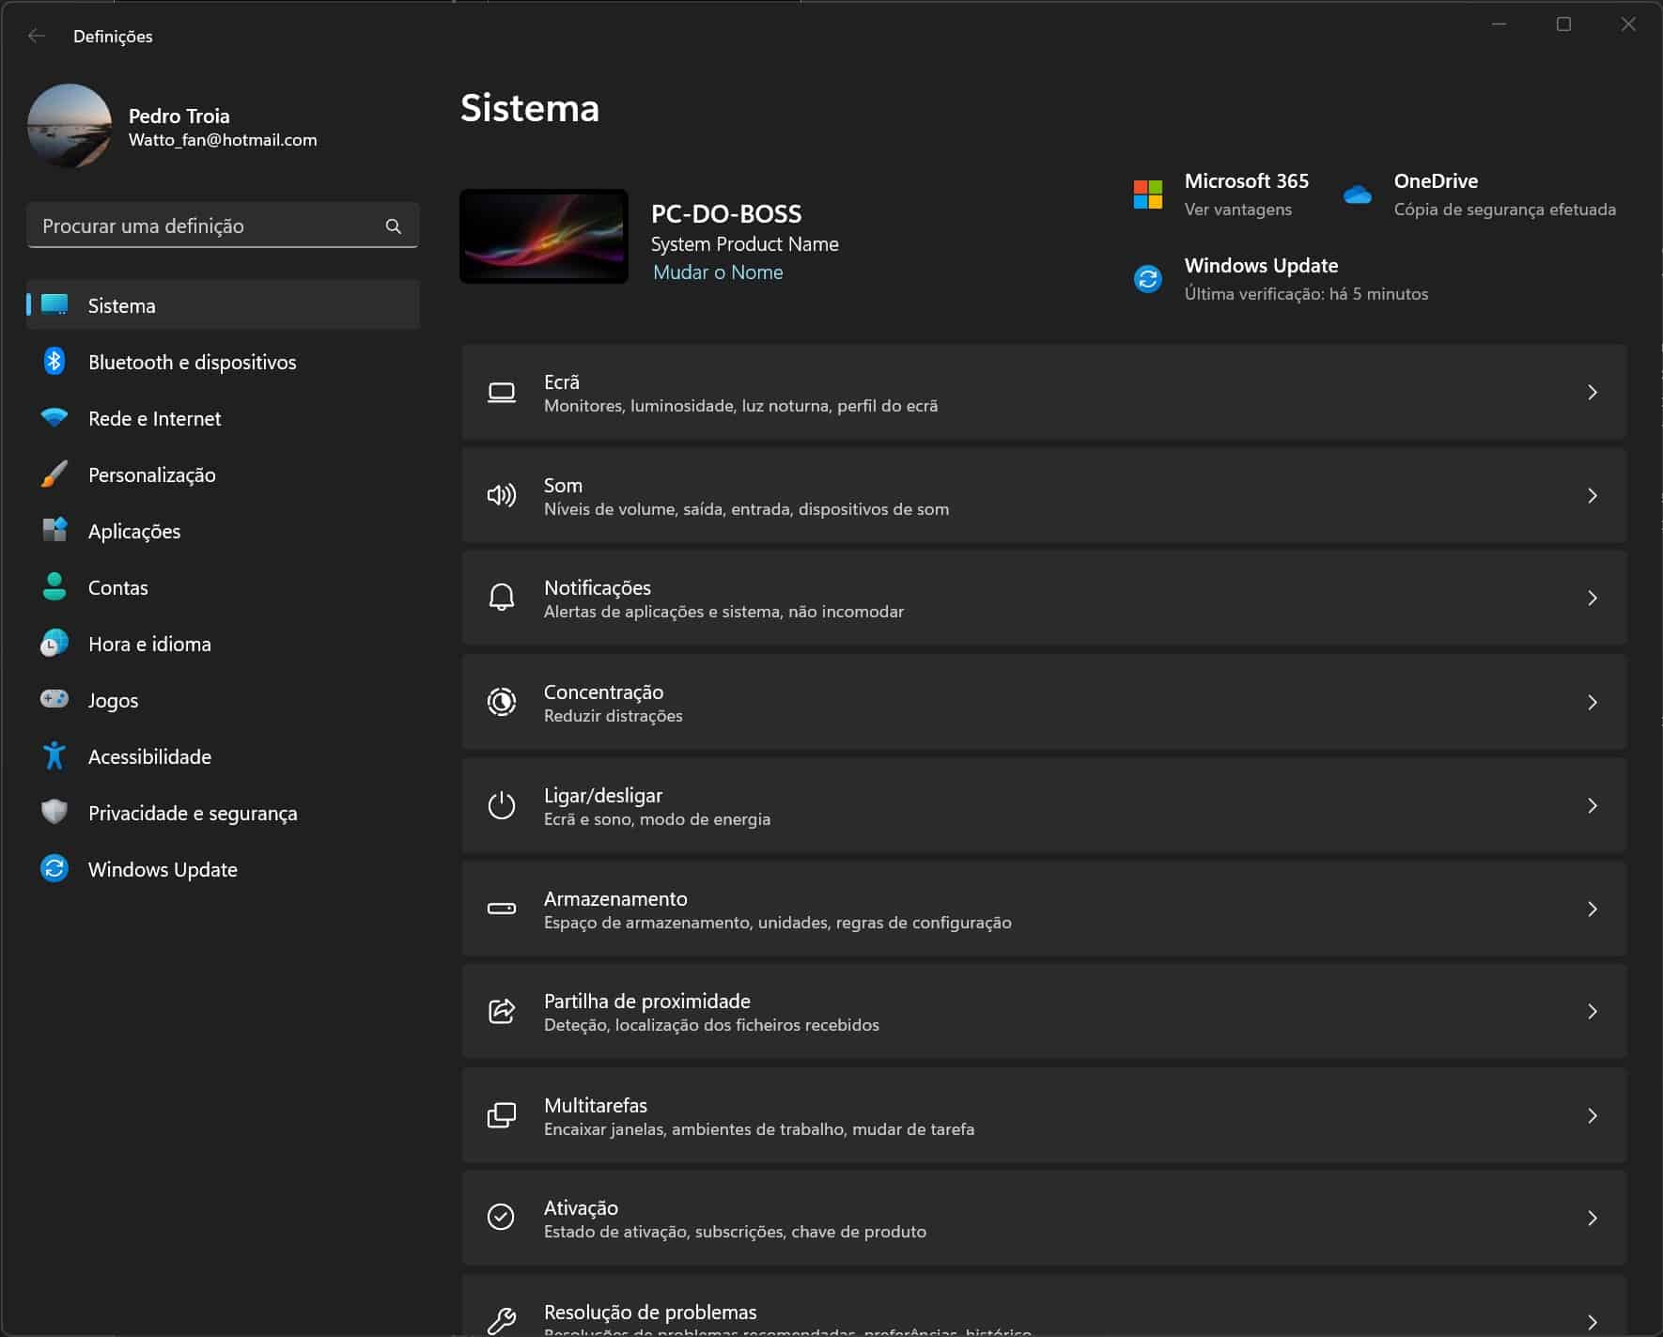Screen dimensions: 1663x1337
Task: Open the Contas sidebar section
Action: point(118,587)
